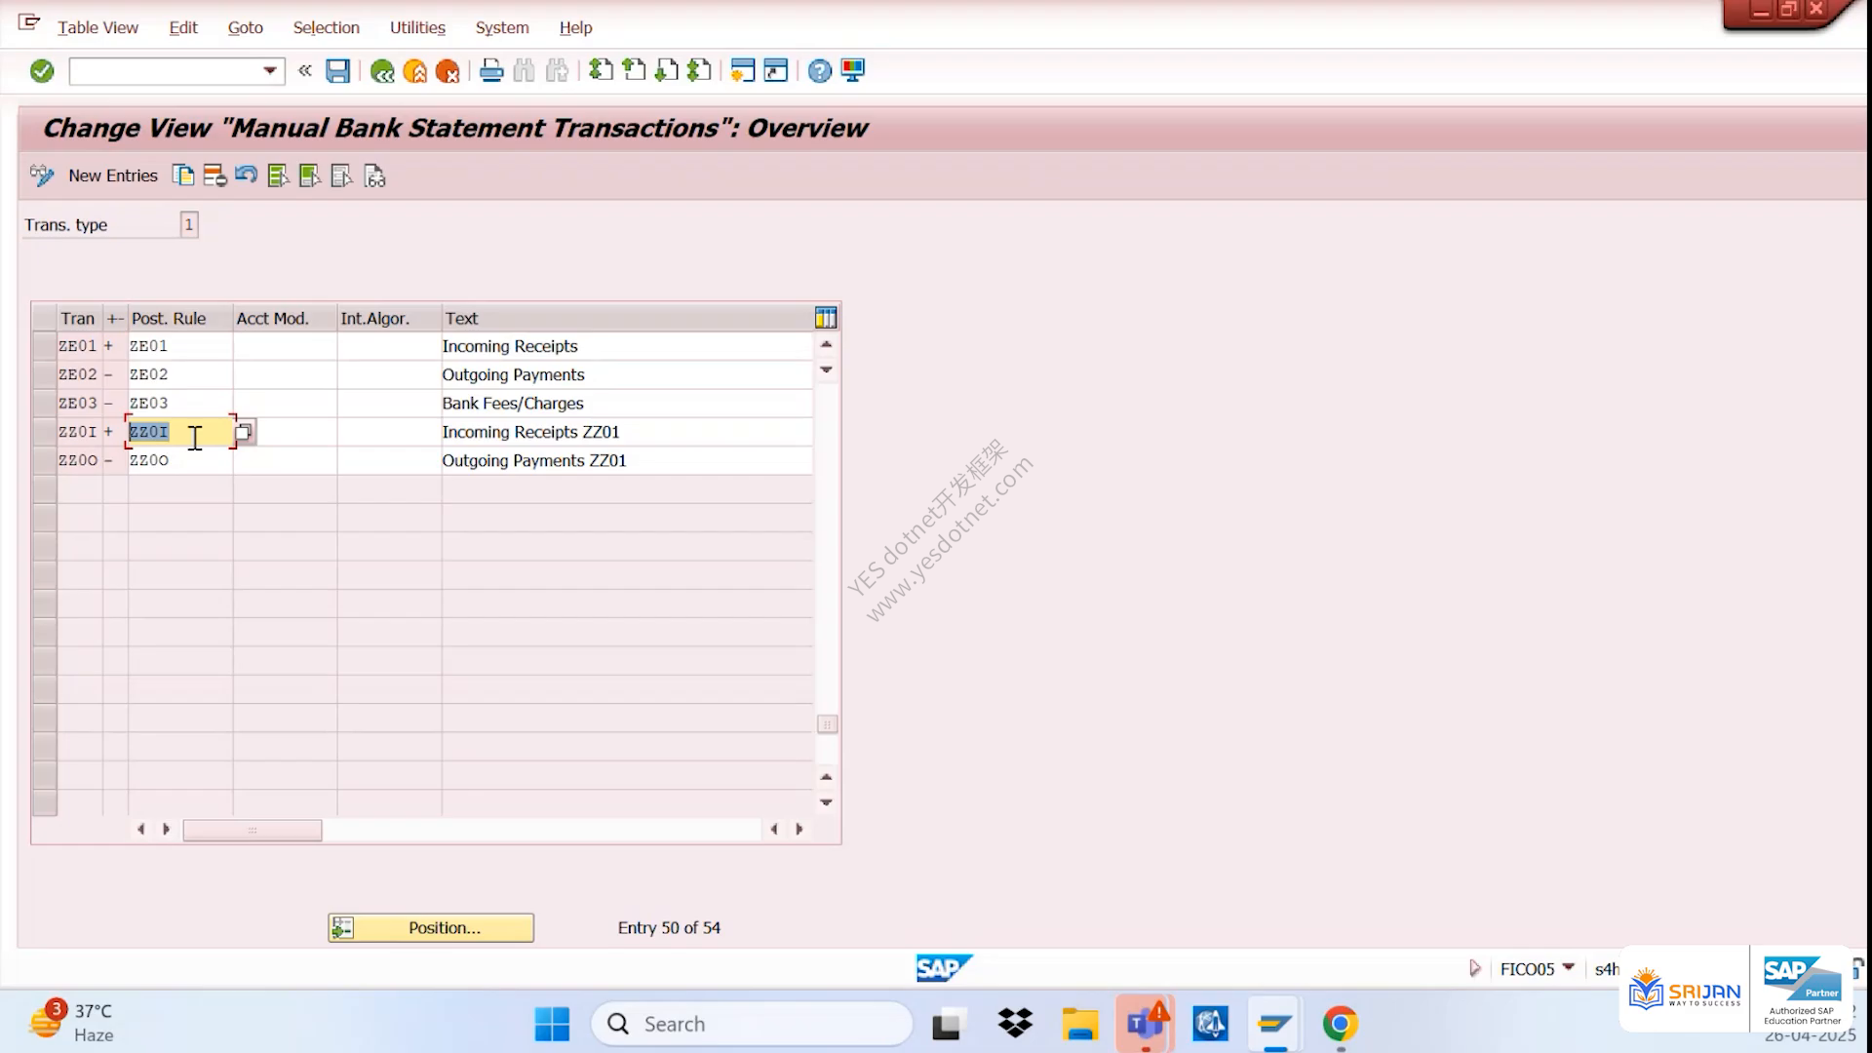The width and height of the screenshot is (1872, 1053).
Task: Click the Print icon in toolbar
Action: coord(491,71)
